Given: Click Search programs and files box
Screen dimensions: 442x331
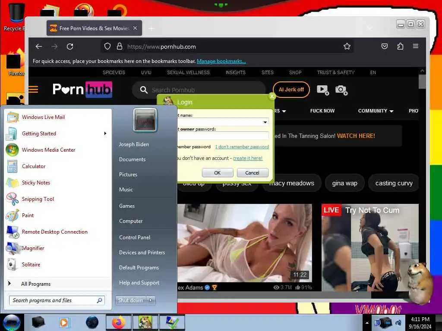Looking at the screenshot, I should tap(57, 300).
